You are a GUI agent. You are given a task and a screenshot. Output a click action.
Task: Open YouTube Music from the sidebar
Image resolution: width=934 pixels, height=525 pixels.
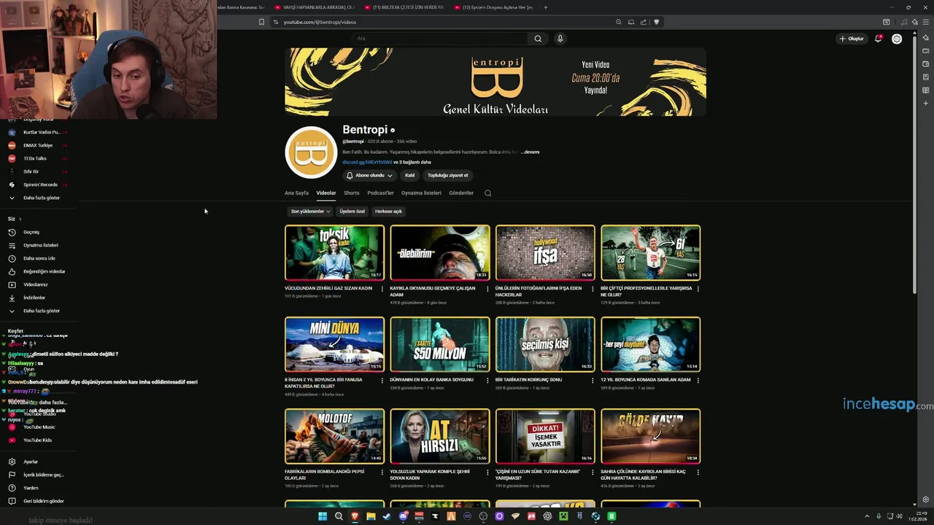click(39, 427)
